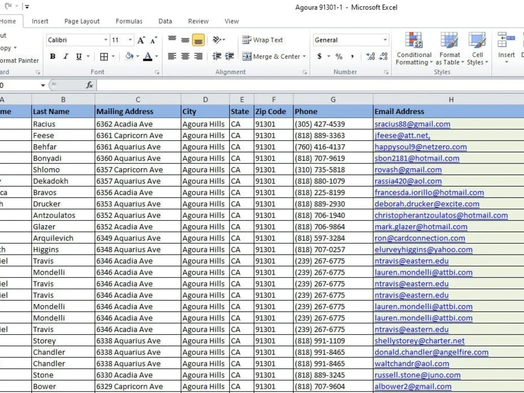Open Underline style dropdown arrow
The width and height of the screenshot is (524, 393).
[88, 56]
